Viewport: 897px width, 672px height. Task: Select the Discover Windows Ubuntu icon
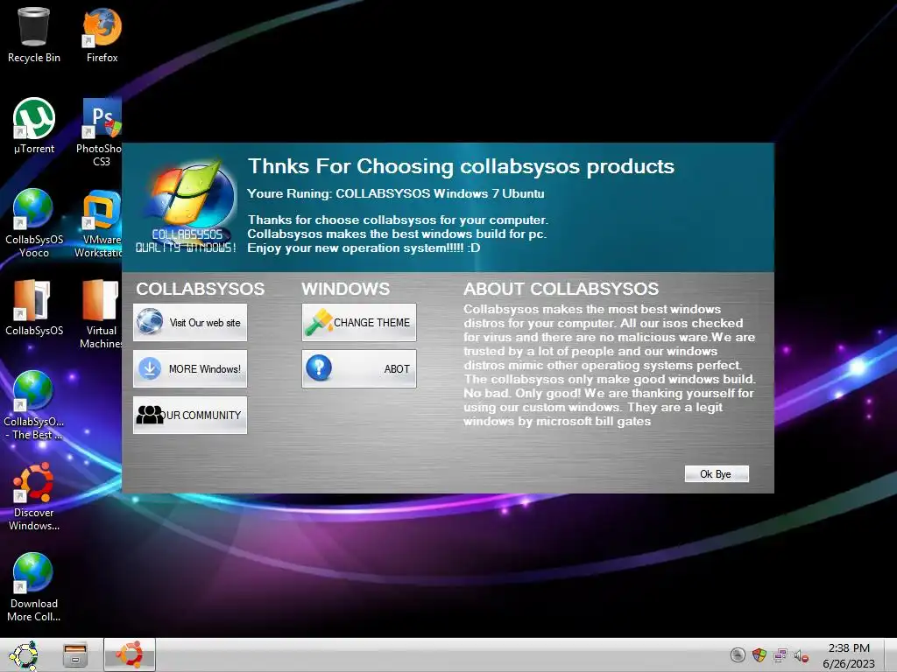click(34, 496)
